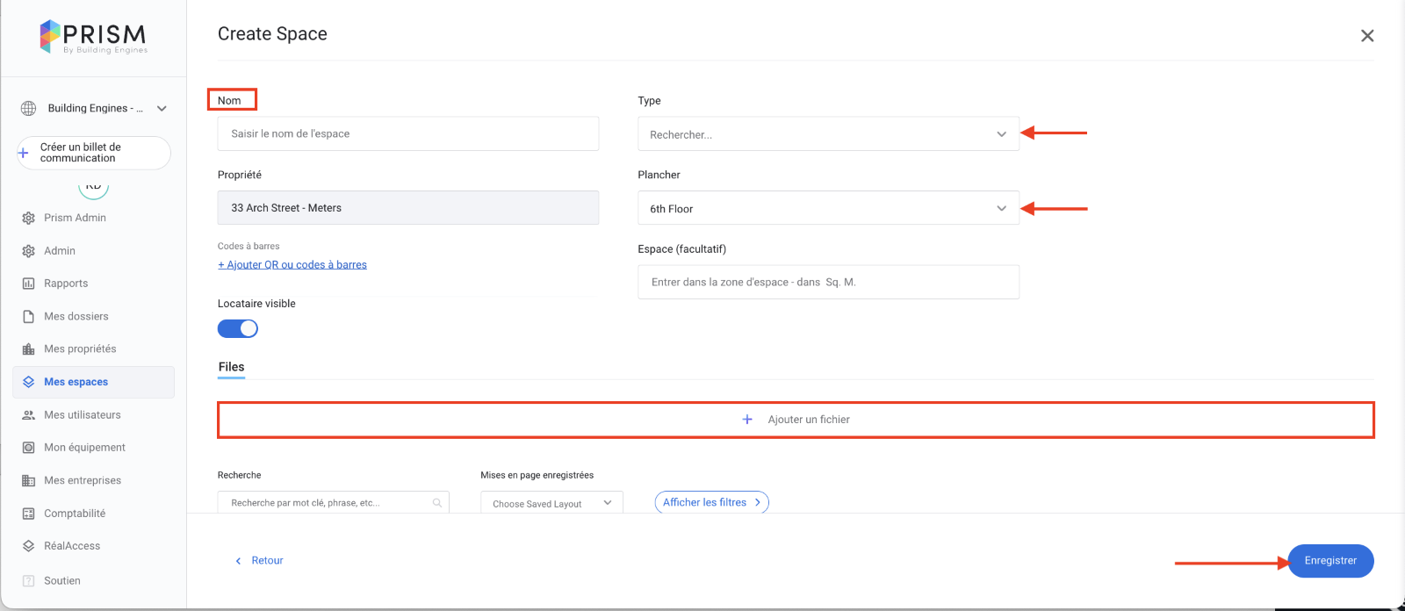Screen dimensions: 1405x611
Task: Open Rapports via its chart icon
Action: pyautogui.click(x=28, y=284)
